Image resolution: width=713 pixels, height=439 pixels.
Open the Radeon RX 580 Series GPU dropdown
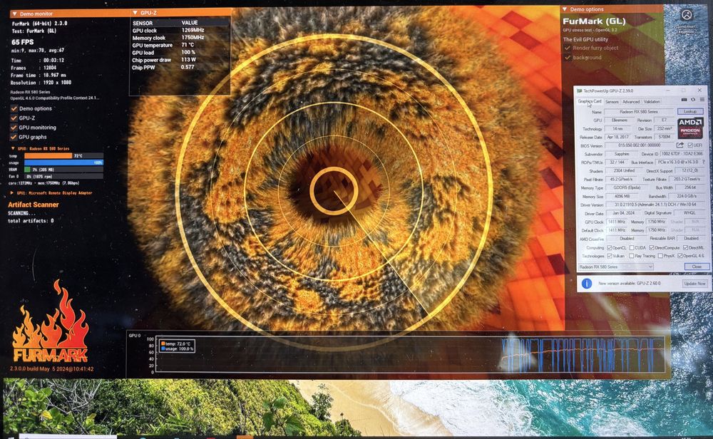(616, 267)
